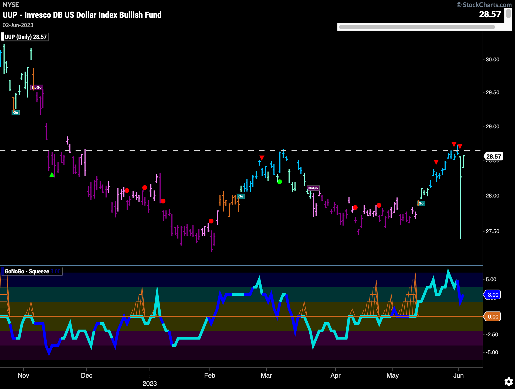Click the NoGo flag in late March

point(313,188)
